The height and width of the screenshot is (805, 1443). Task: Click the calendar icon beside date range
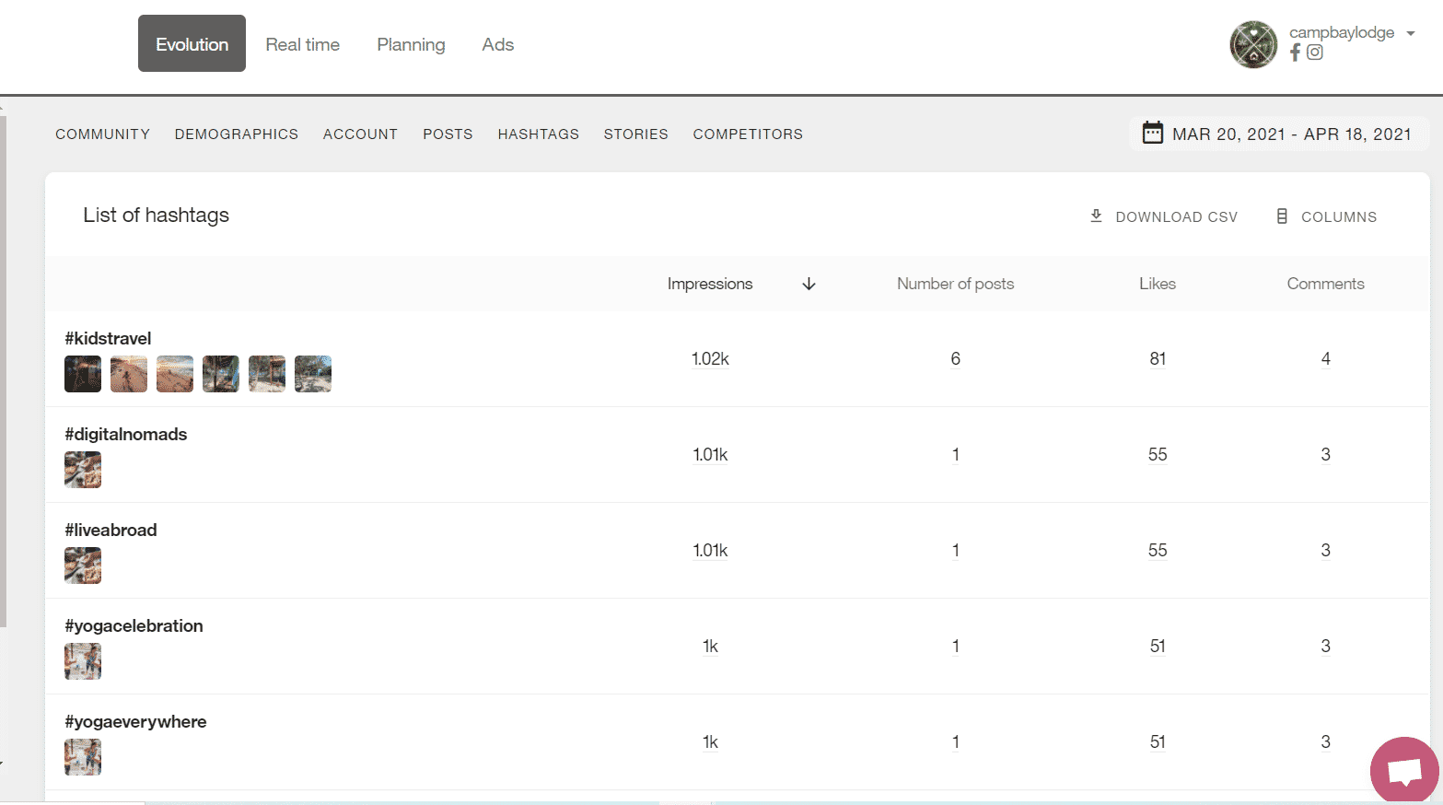pos(1152,133)
